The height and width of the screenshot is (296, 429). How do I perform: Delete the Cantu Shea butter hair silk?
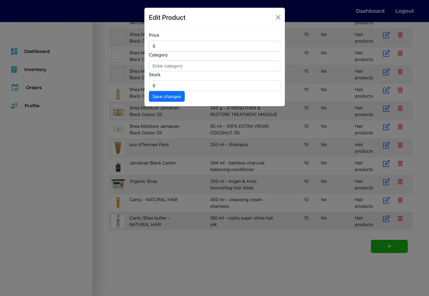(x=400, y=218)
